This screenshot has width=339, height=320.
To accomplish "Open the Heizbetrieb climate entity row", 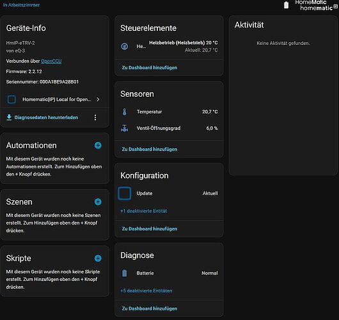I will 169,46.
